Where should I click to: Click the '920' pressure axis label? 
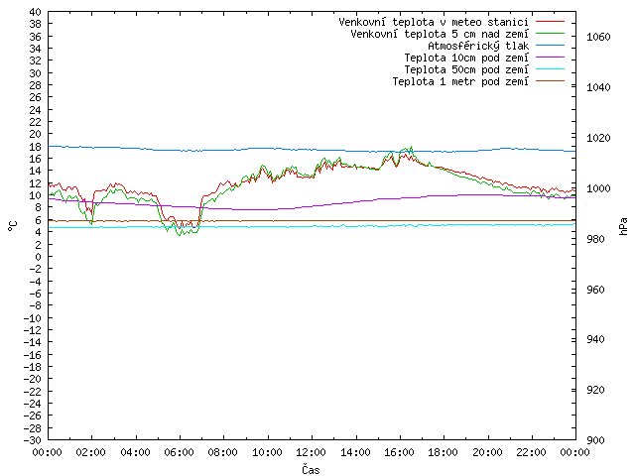tap(595, 390)
